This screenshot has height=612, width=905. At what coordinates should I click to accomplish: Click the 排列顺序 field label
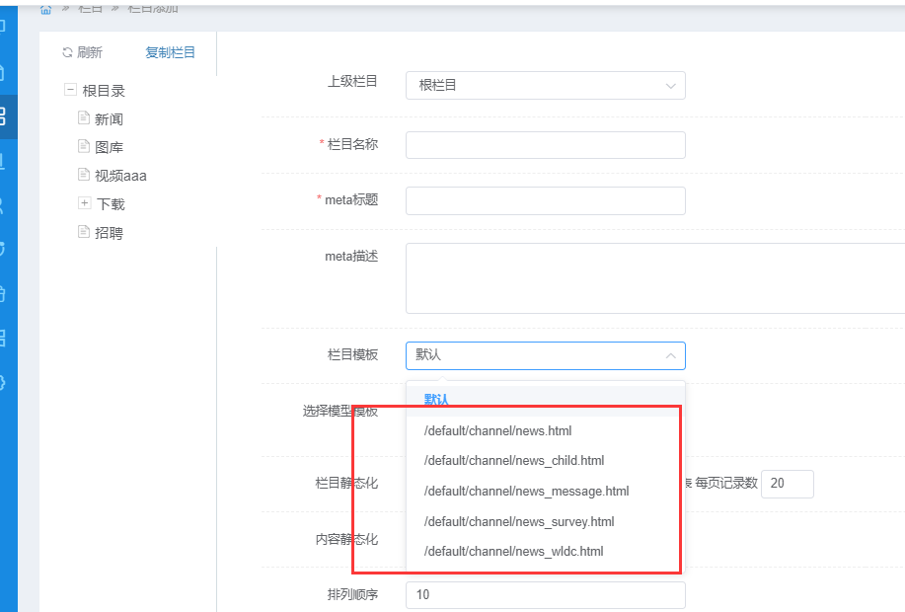(352, 594)
